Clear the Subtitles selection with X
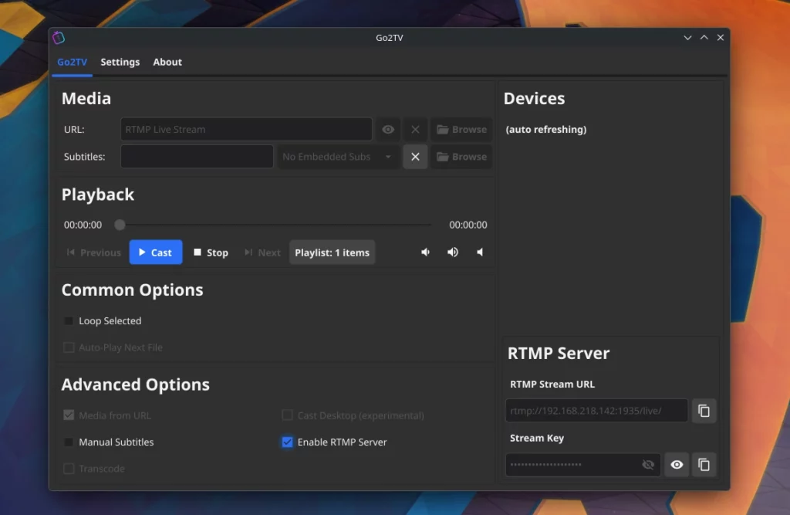The width and height of the screenshot is (790, 515). click(415, 157)
